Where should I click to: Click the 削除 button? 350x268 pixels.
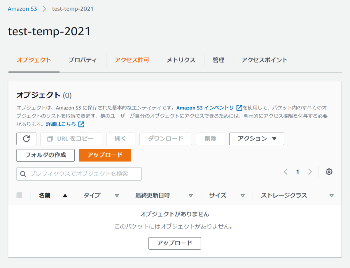pyautogui.click(x=211, y=139)
